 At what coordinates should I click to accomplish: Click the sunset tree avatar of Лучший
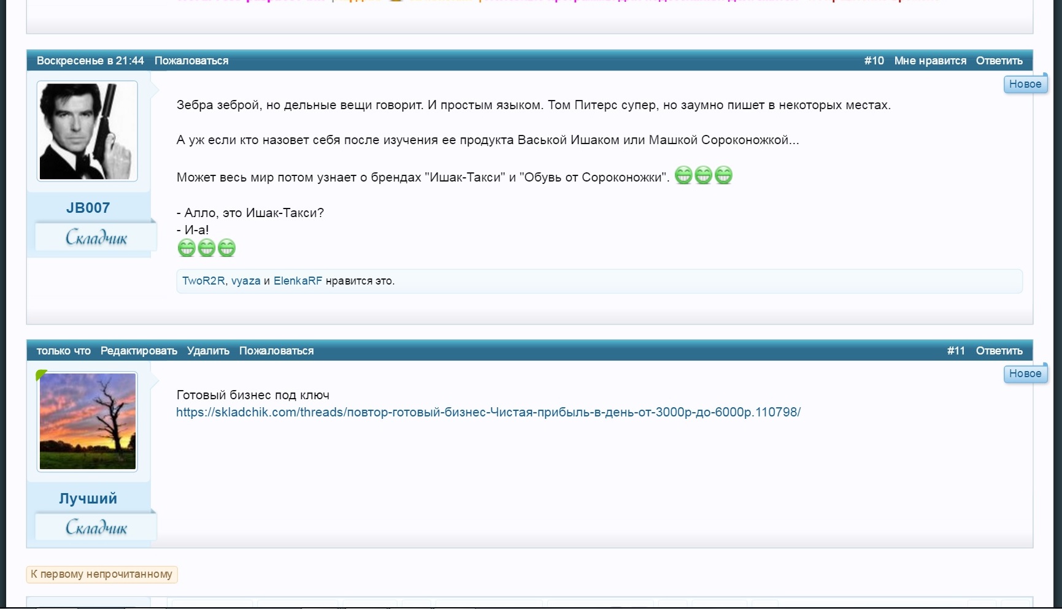[87, 421]
